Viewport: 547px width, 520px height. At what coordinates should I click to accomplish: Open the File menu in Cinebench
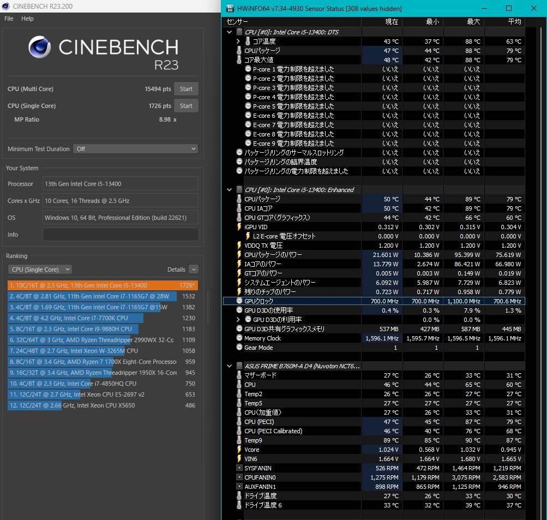pyautogui.click(x=9, y=19)
